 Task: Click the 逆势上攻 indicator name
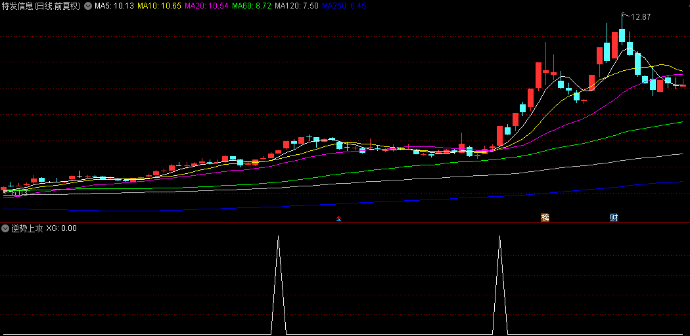tap(28, 228)
